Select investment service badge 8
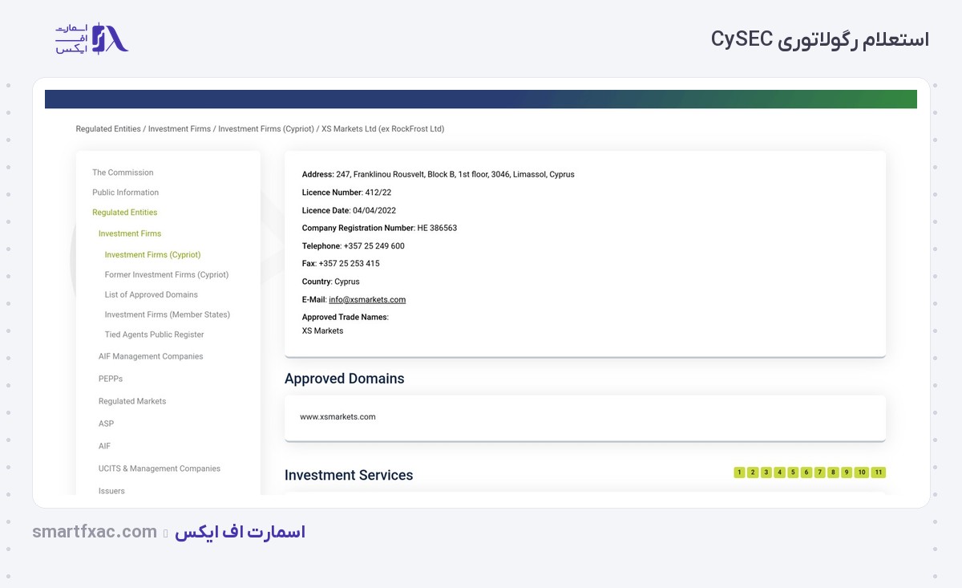This screenshot has height=588, width=962. (x=833, y=472)
